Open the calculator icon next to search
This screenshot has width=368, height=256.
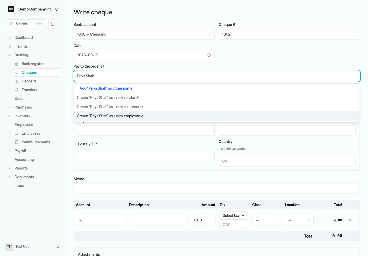(x=53, y=24)
